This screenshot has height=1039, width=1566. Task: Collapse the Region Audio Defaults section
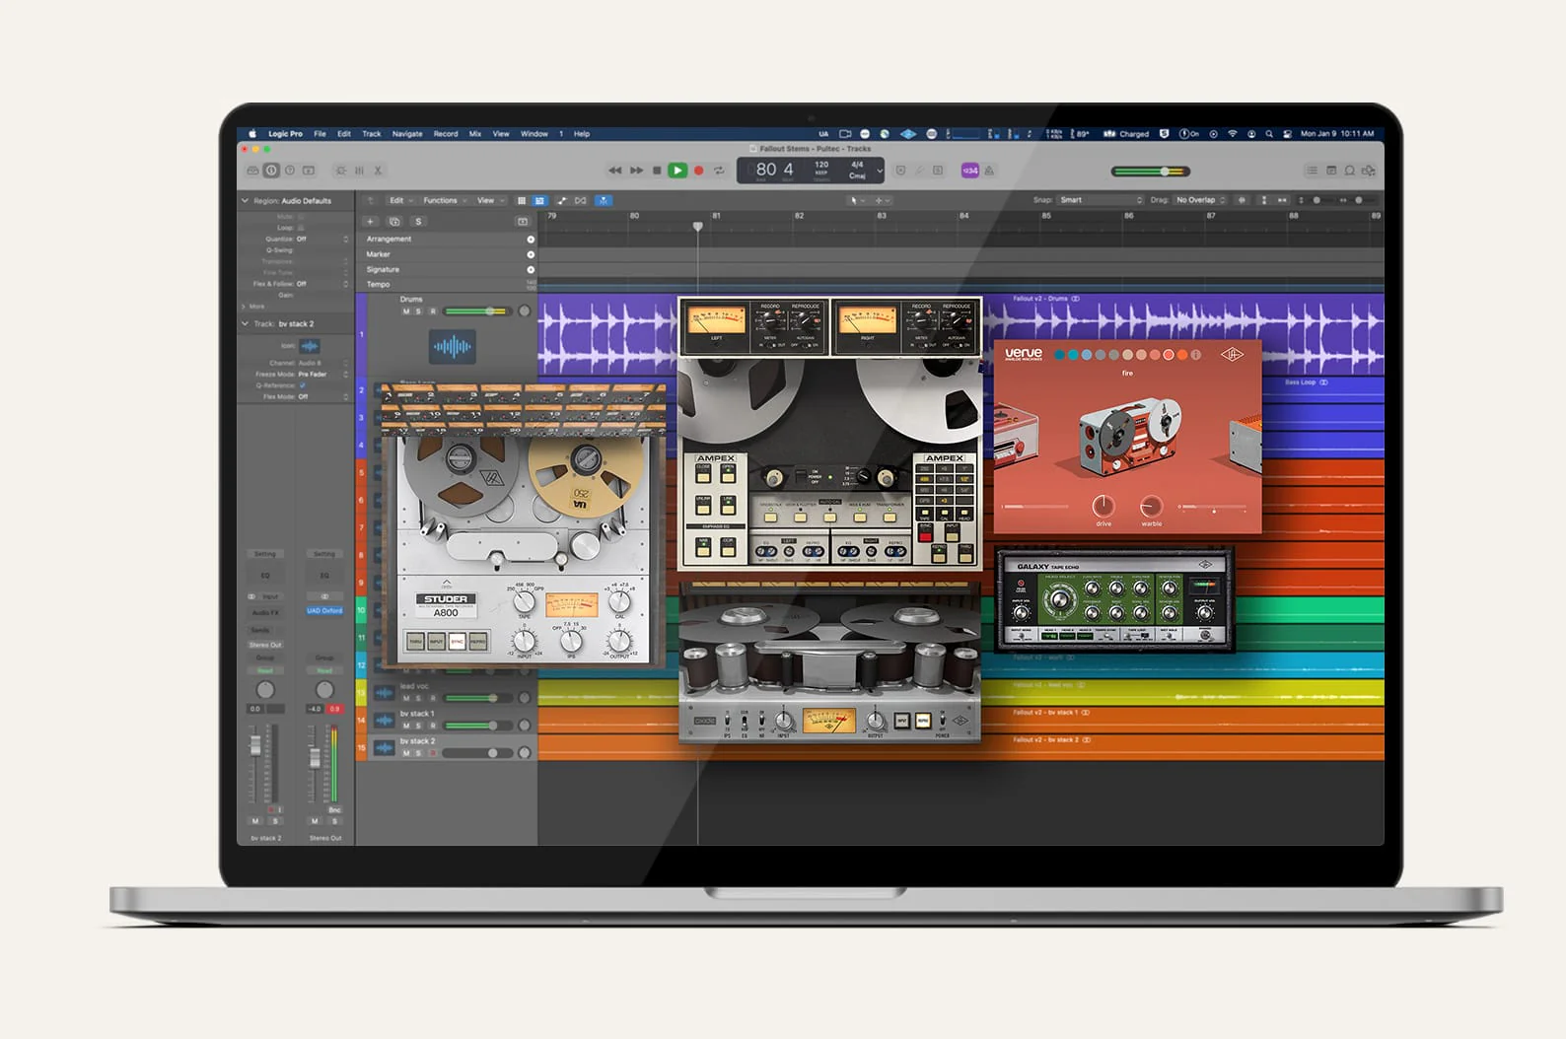tap(246, 201)
